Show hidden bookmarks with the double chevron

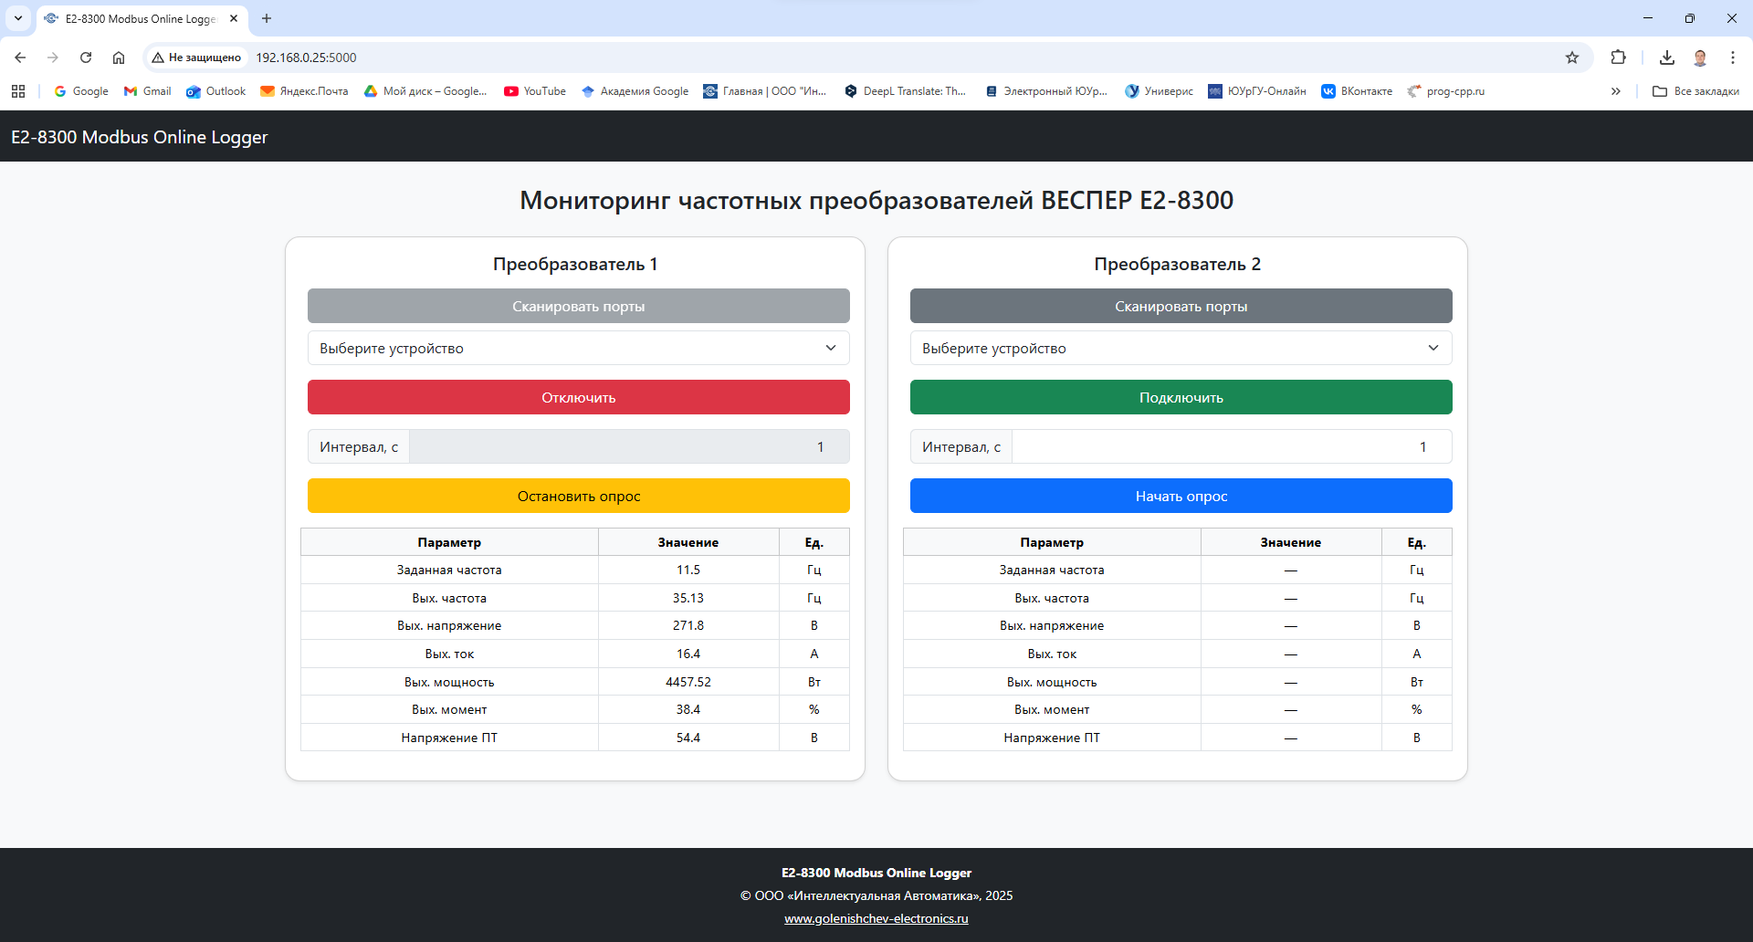[x=1615, y=91]
